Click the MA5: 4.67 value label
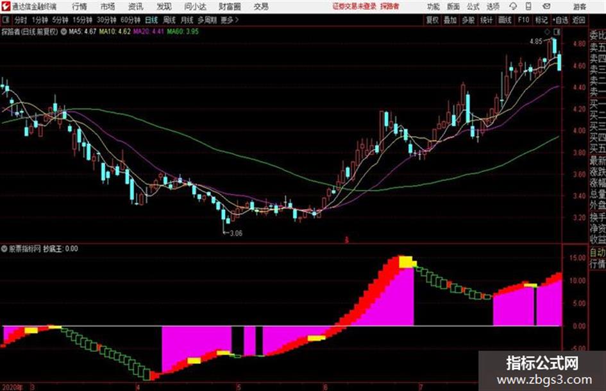Viewport: 606px width, 391px height. coord(82,31)
